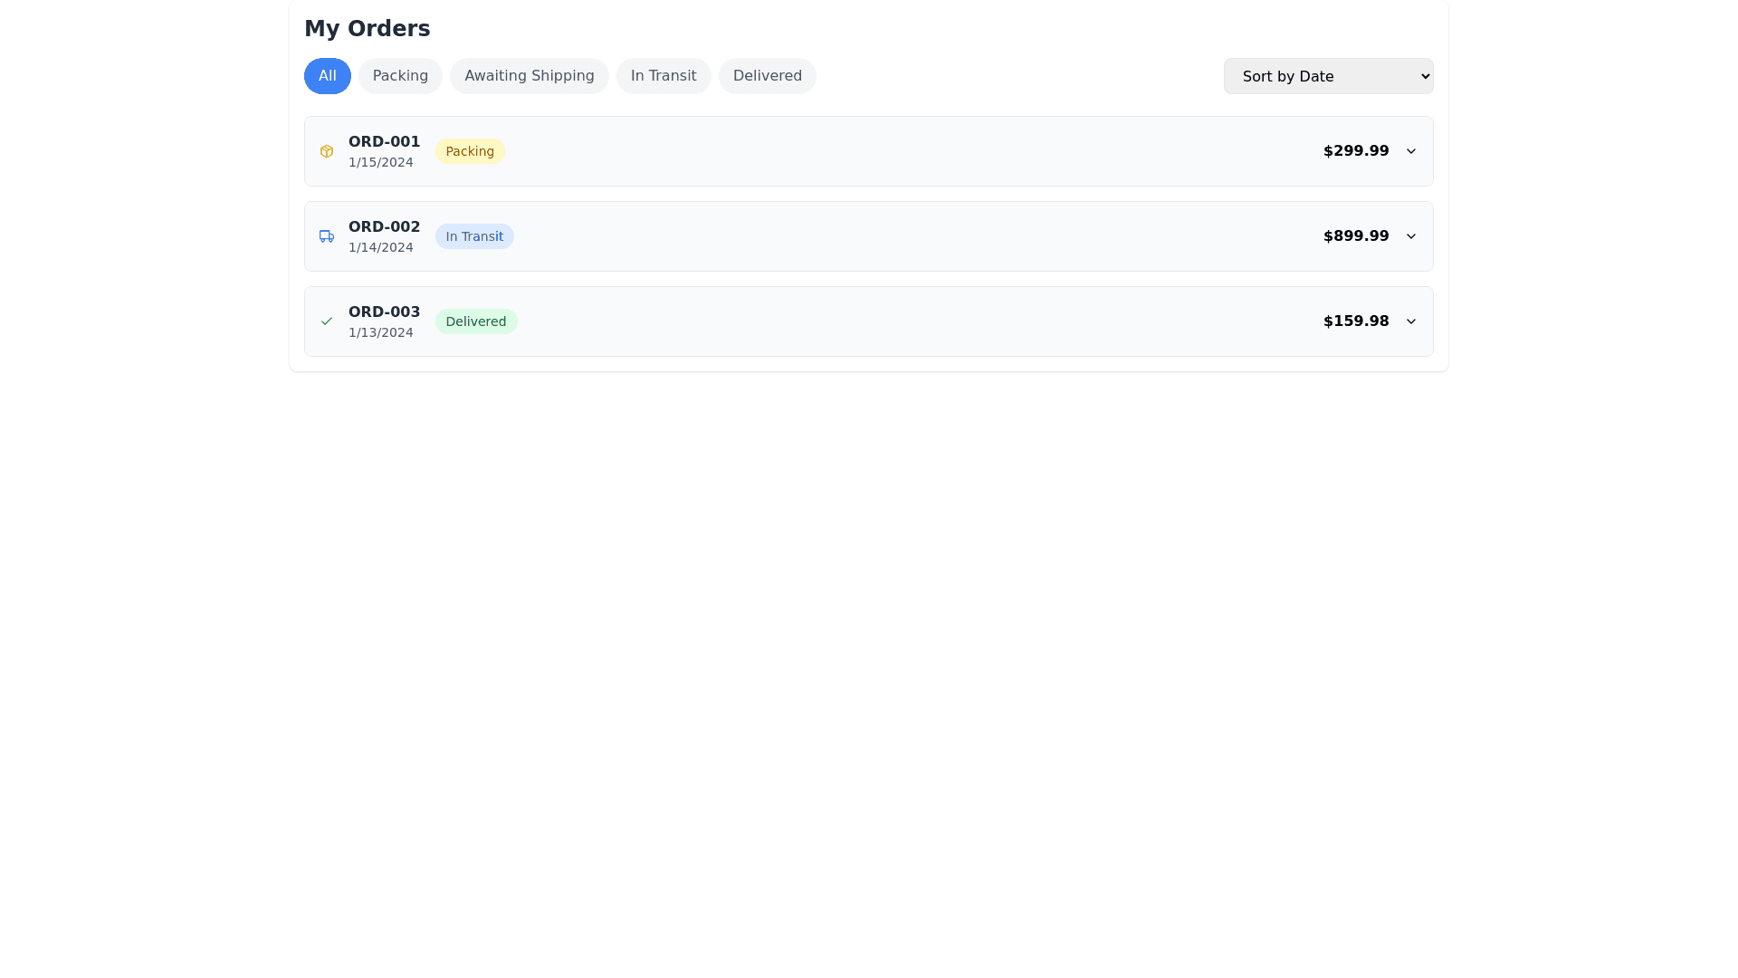Click the green Delivered status badge
The image size is (1738, 978).
point(475,321)
